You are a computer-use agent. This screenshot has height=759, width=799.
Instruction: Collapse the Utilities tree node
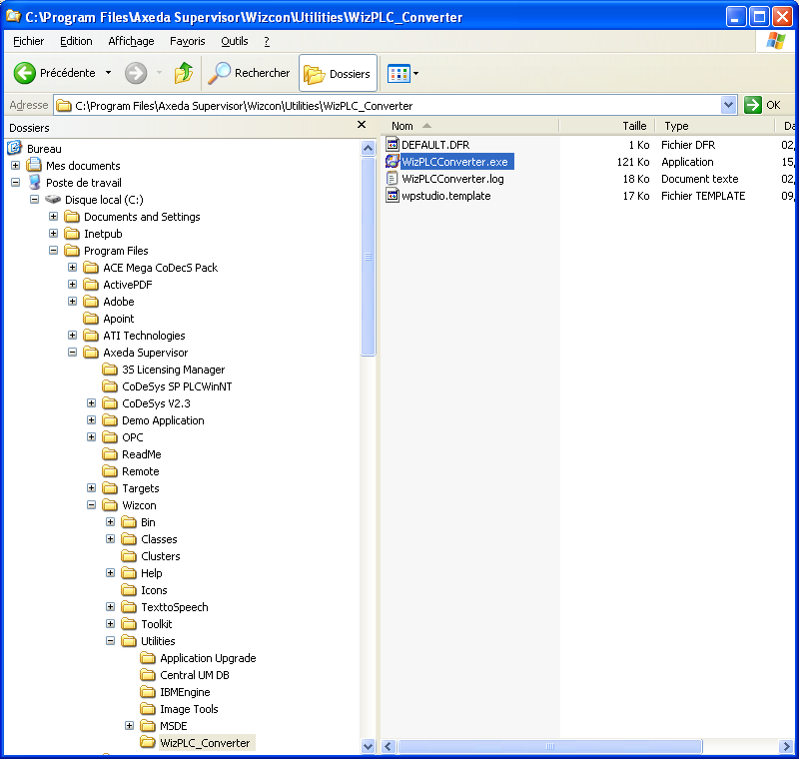(110, 641)
